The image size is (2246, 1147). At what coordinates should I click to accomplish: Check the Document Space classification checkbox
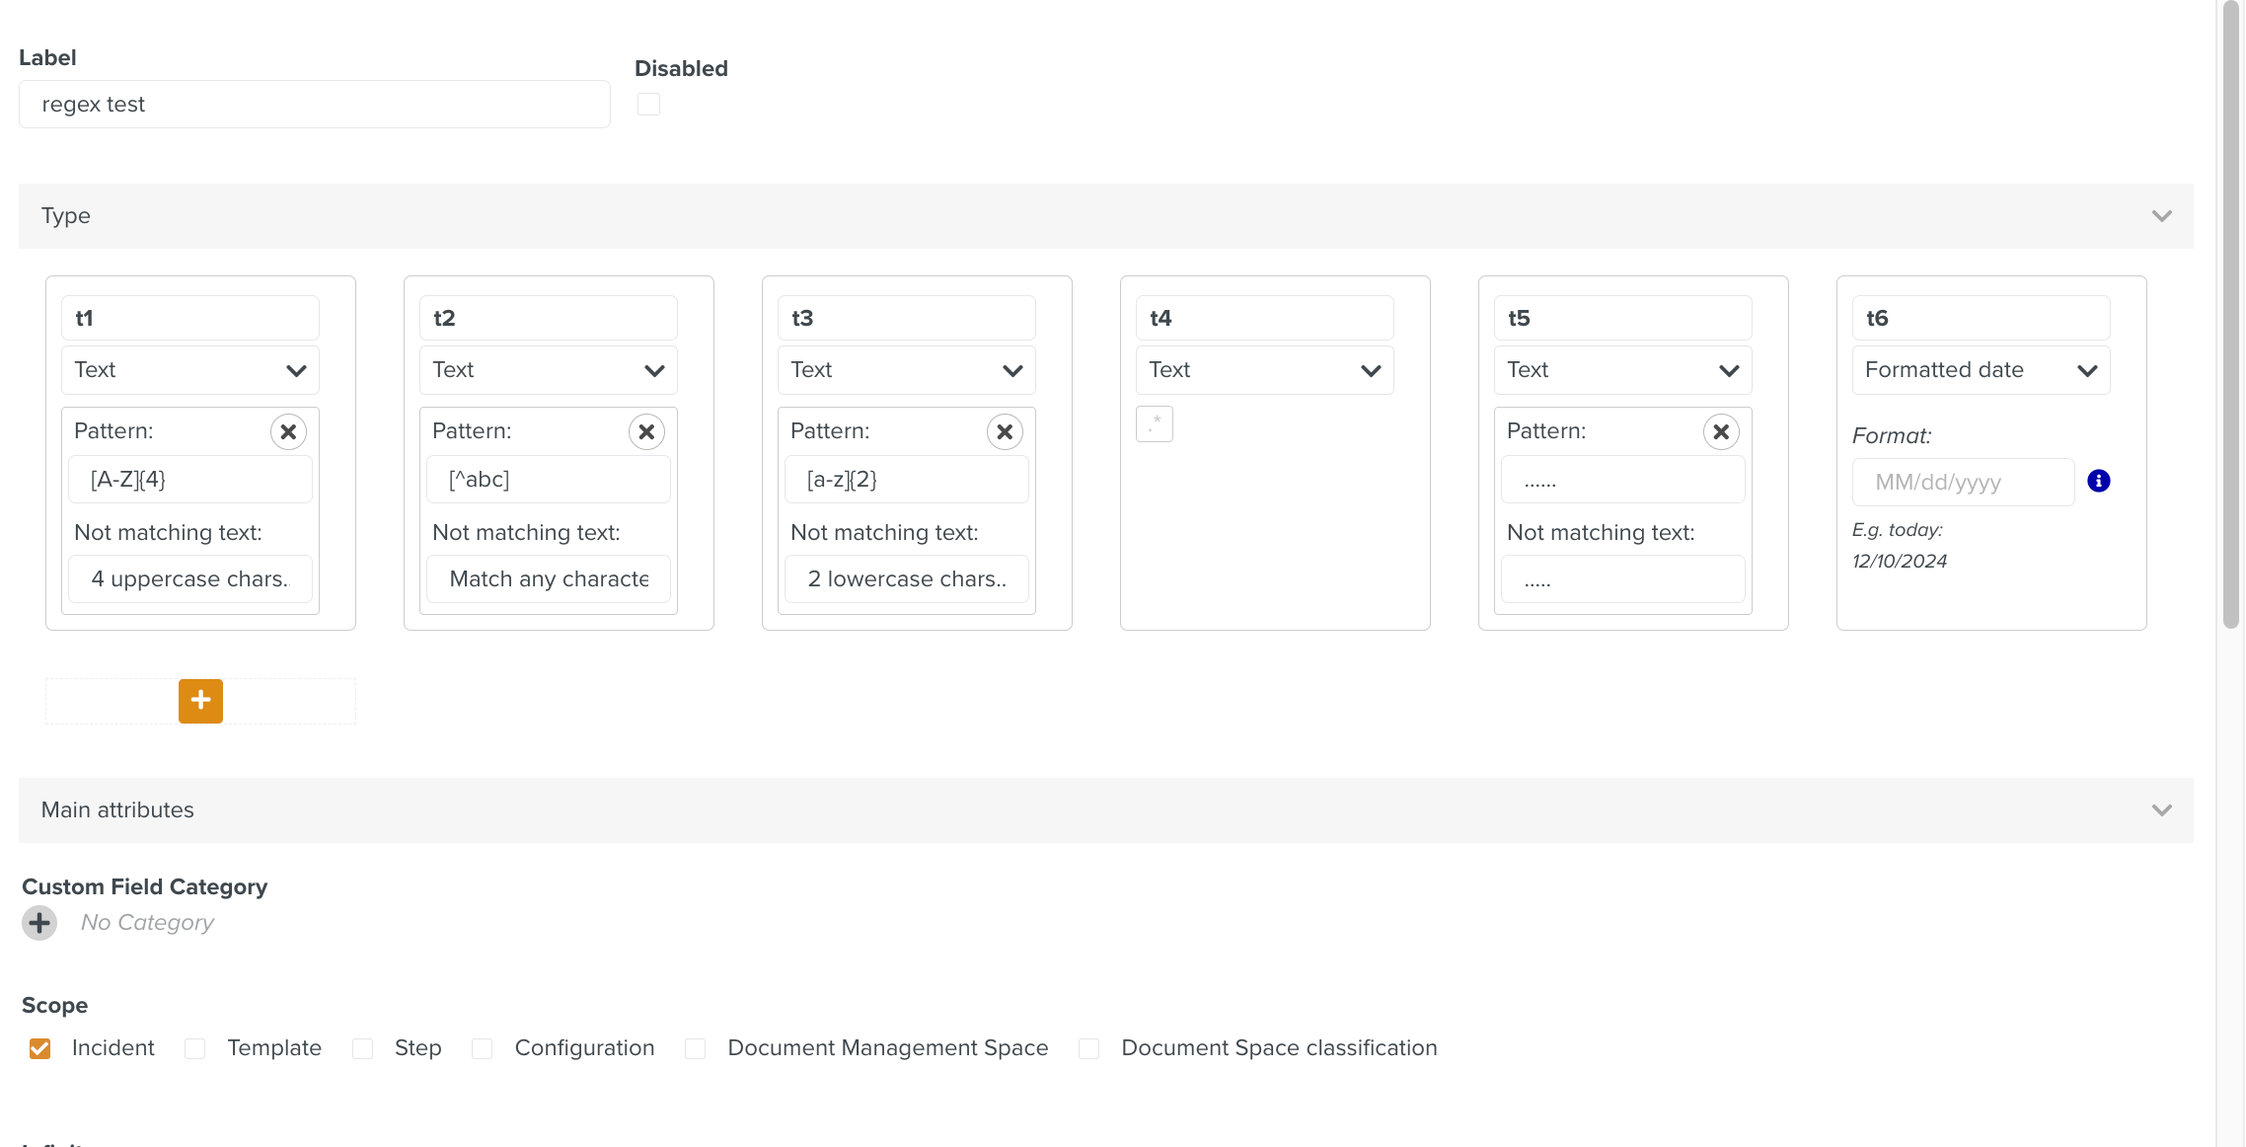click(x=1089, y=1048)
